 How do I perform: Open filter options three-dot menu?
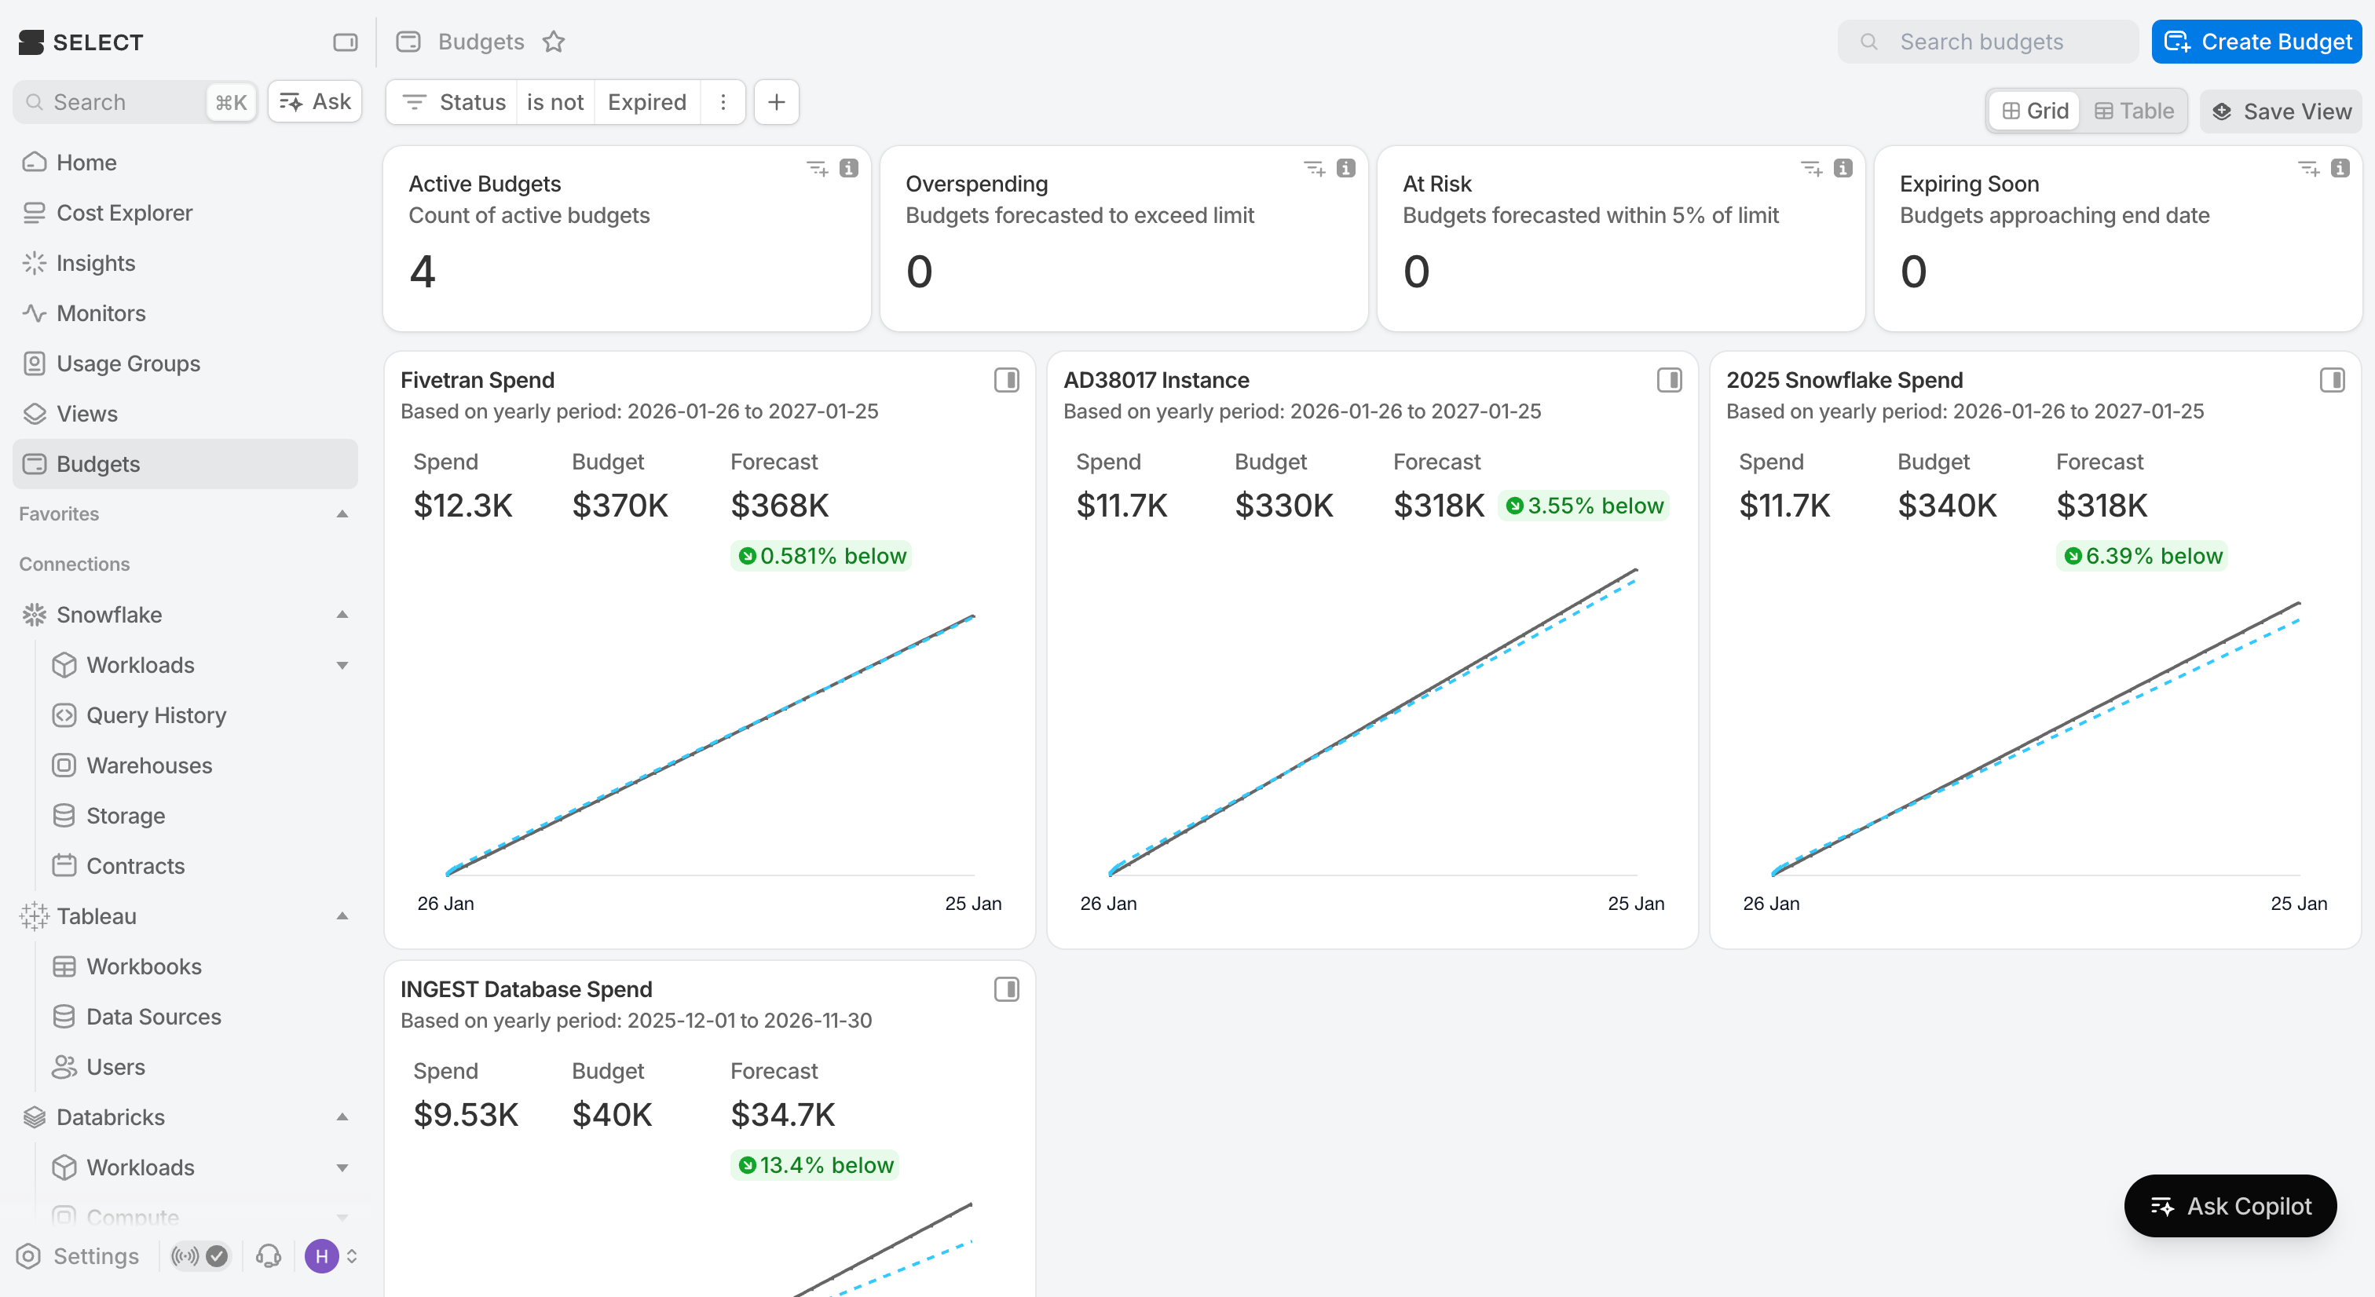pyautogui.click(x=724, y=102)
